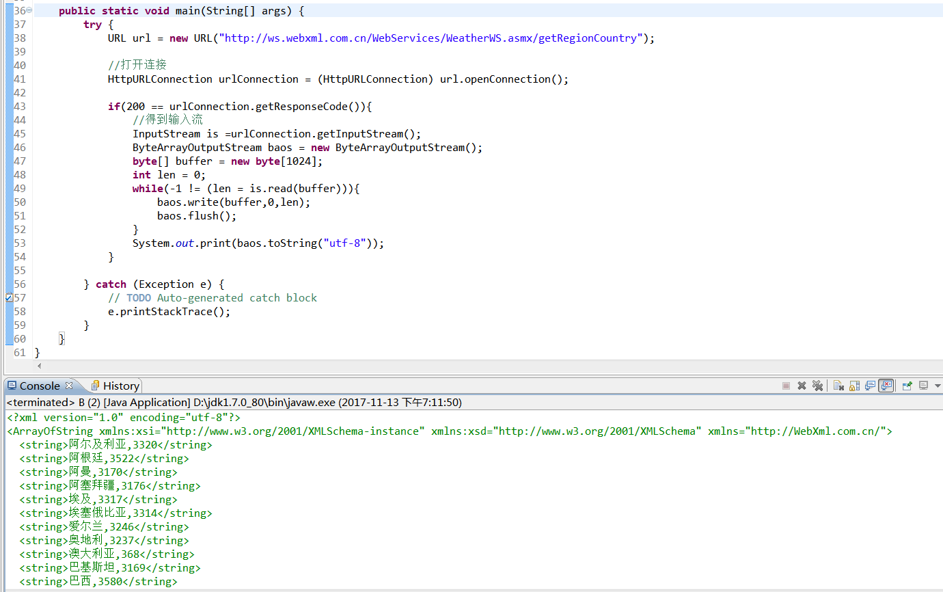Click console row "爱尔兰,3246"
Image resolution: width=943 pixels, height=592 pixels.
[104, 527]
